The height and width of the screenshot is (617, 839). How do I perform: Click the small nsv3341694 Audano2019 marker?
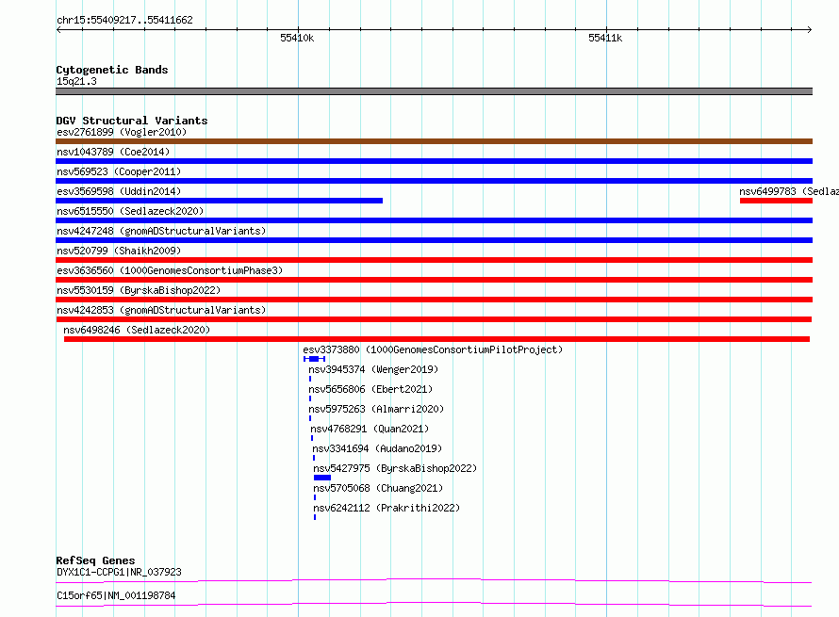click(314, 458)
